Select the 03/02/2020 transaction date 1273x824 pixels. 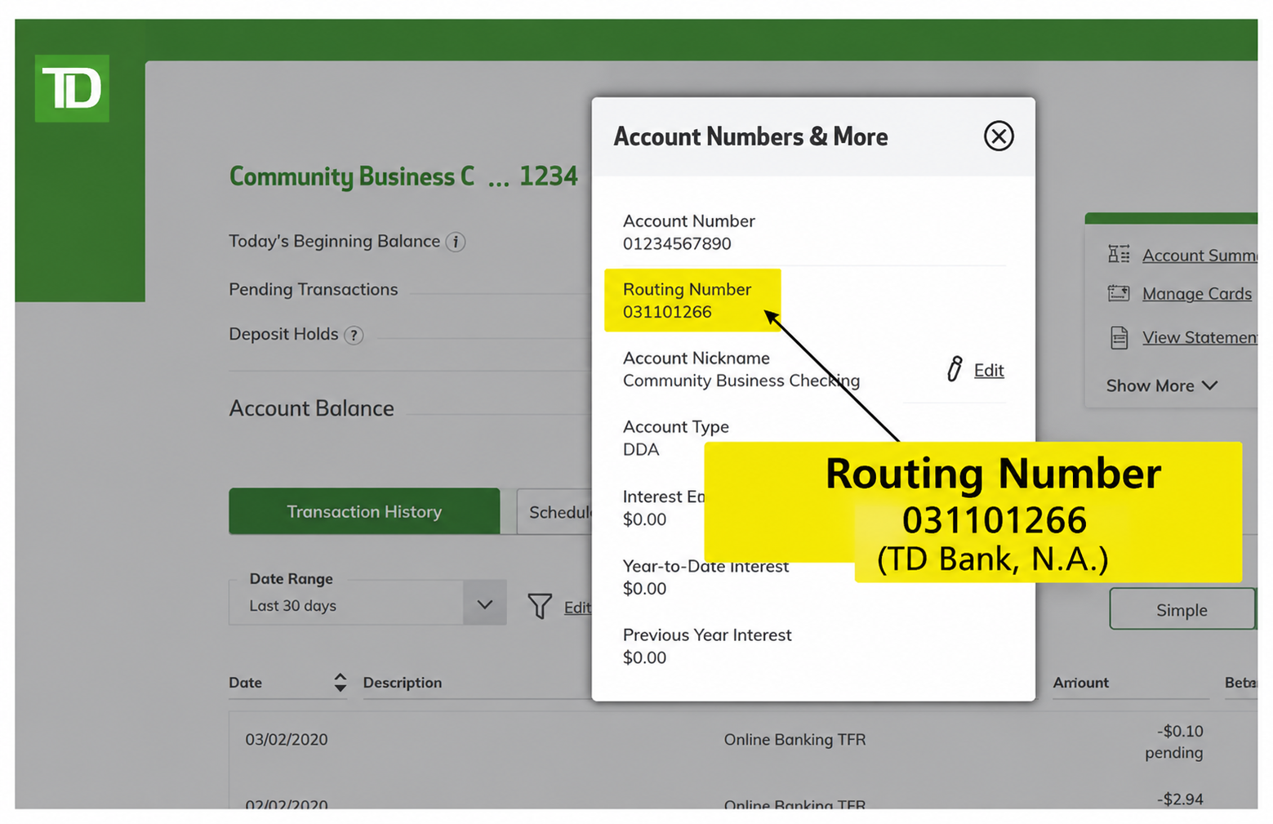[x=287, y=739]
